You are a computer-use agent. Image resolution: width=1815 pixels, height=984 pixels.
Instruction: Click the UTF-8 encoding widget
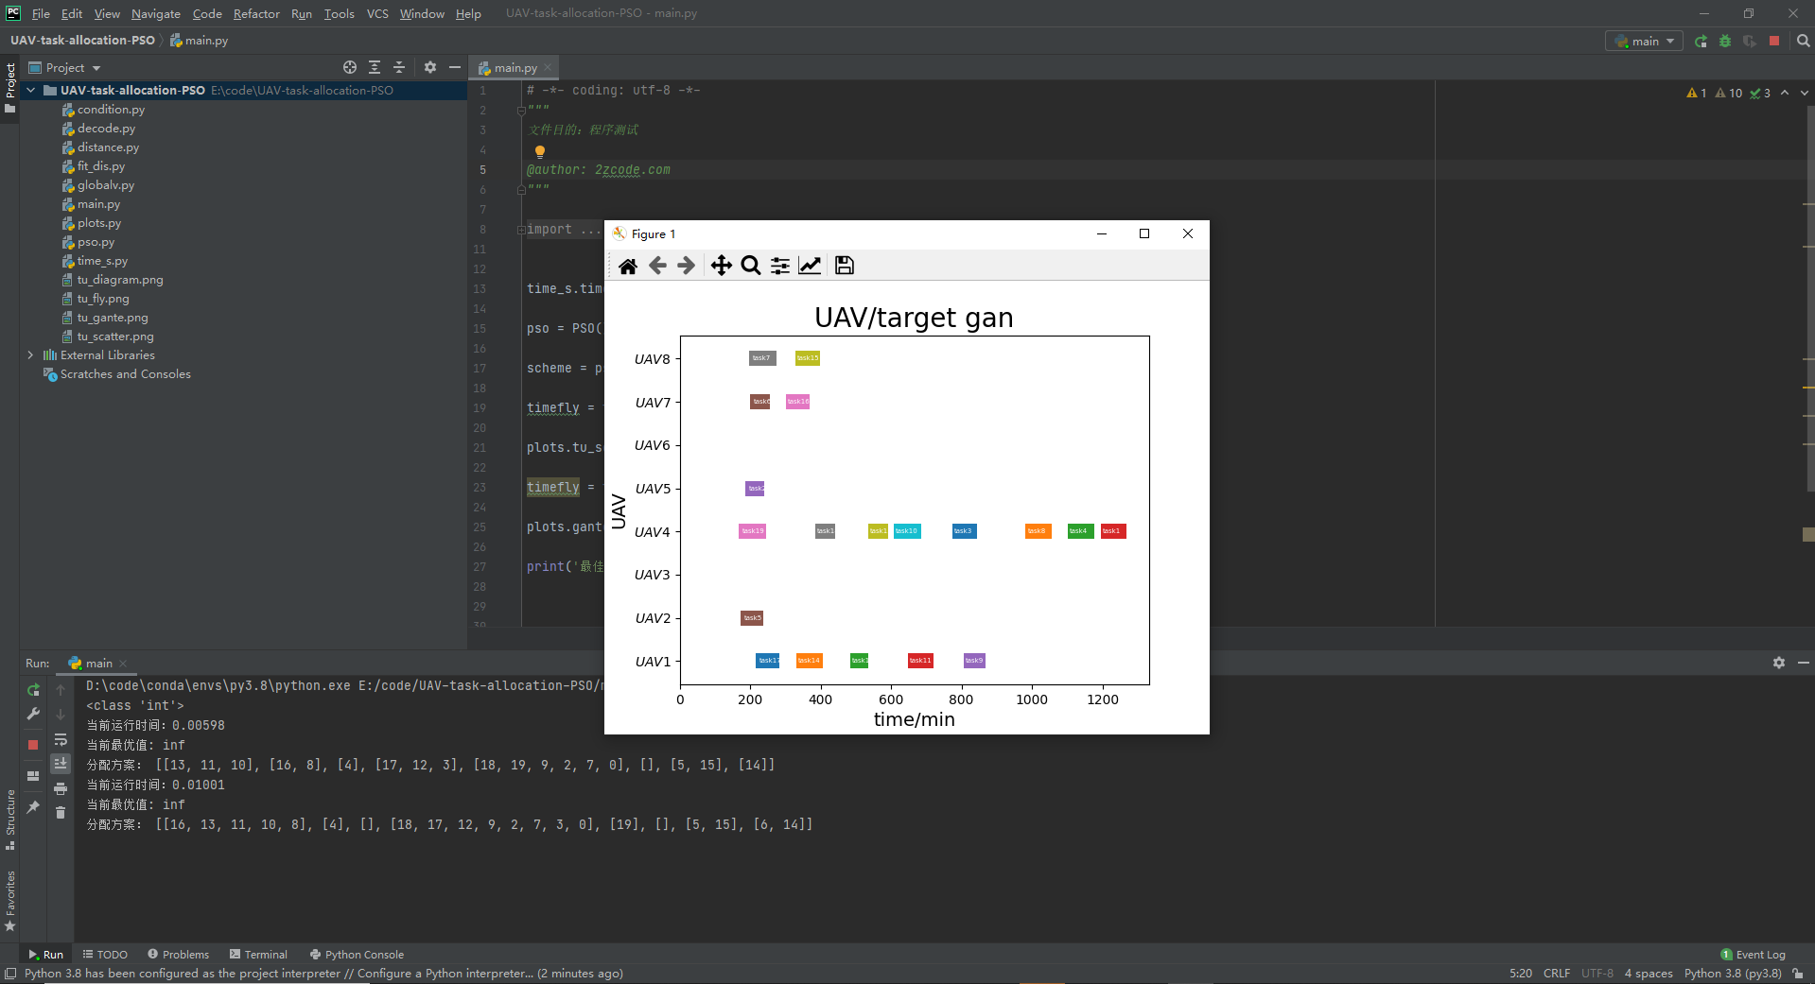click(x=1597, y=974)
